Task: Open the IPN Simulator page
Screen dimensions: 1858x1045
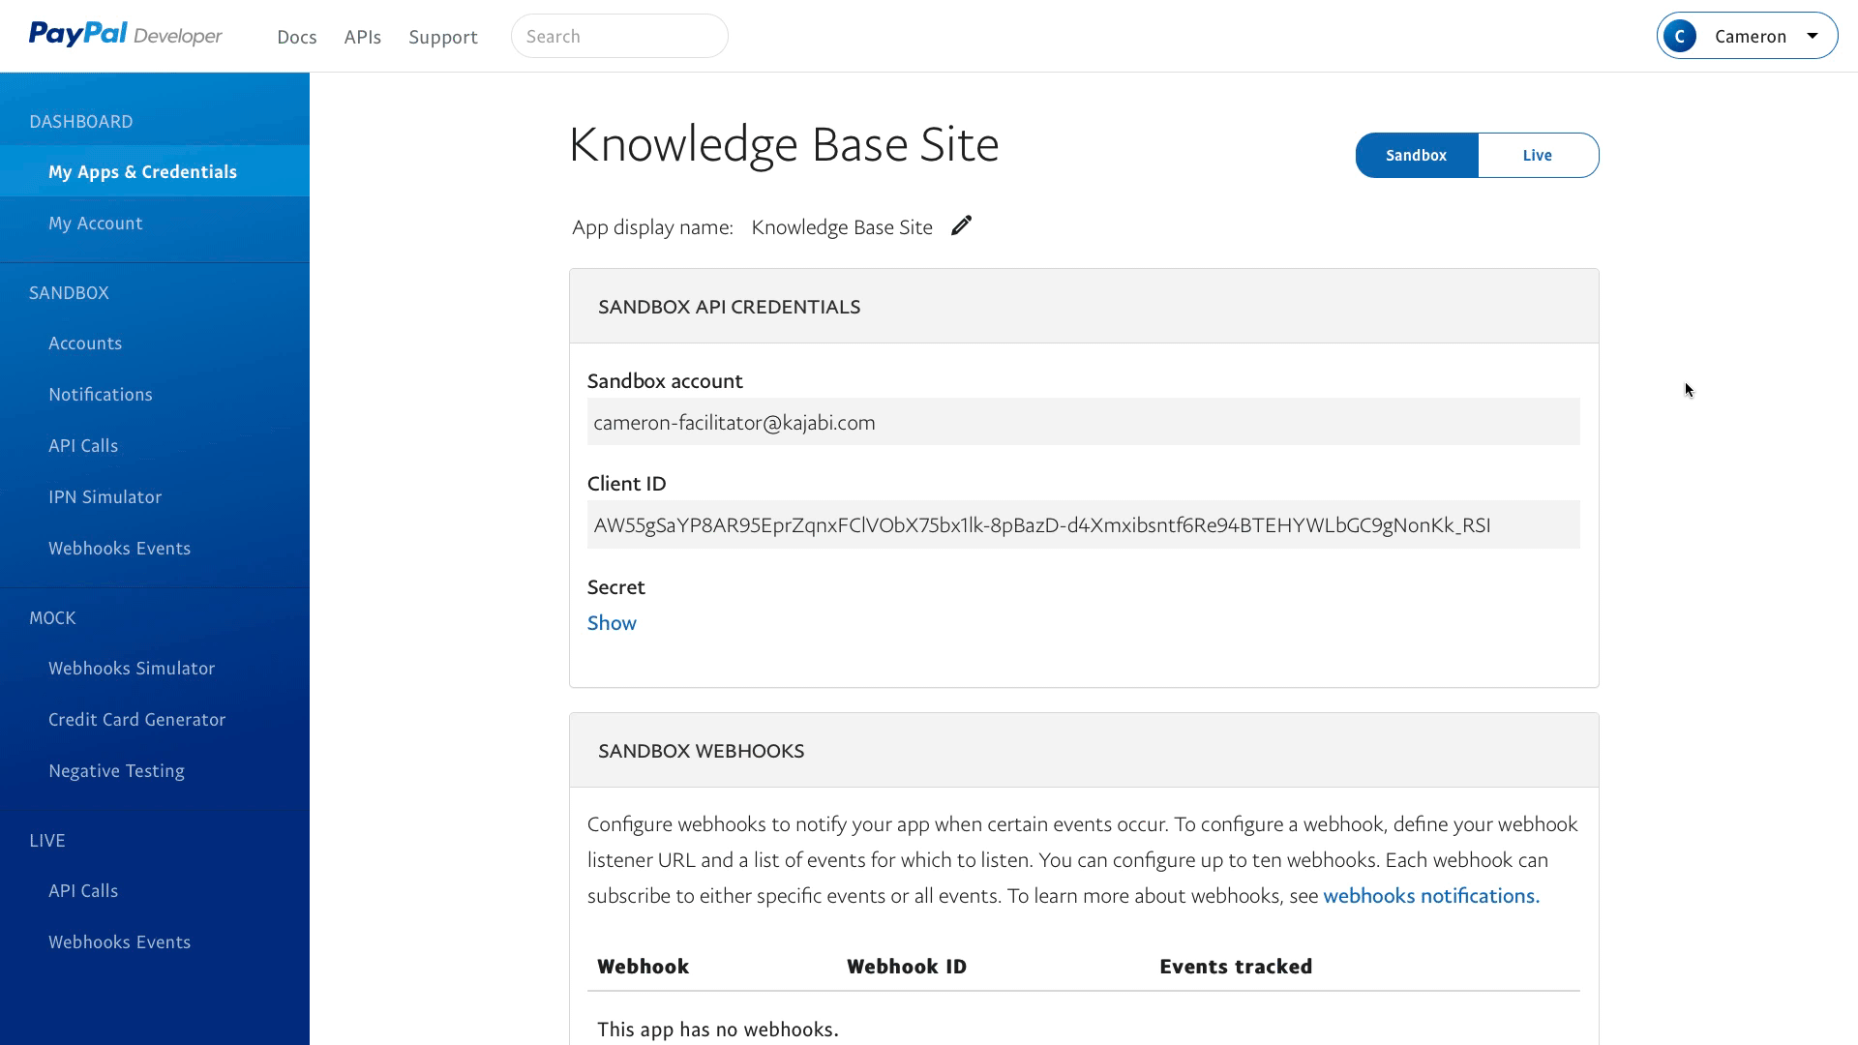Action: 105,497
